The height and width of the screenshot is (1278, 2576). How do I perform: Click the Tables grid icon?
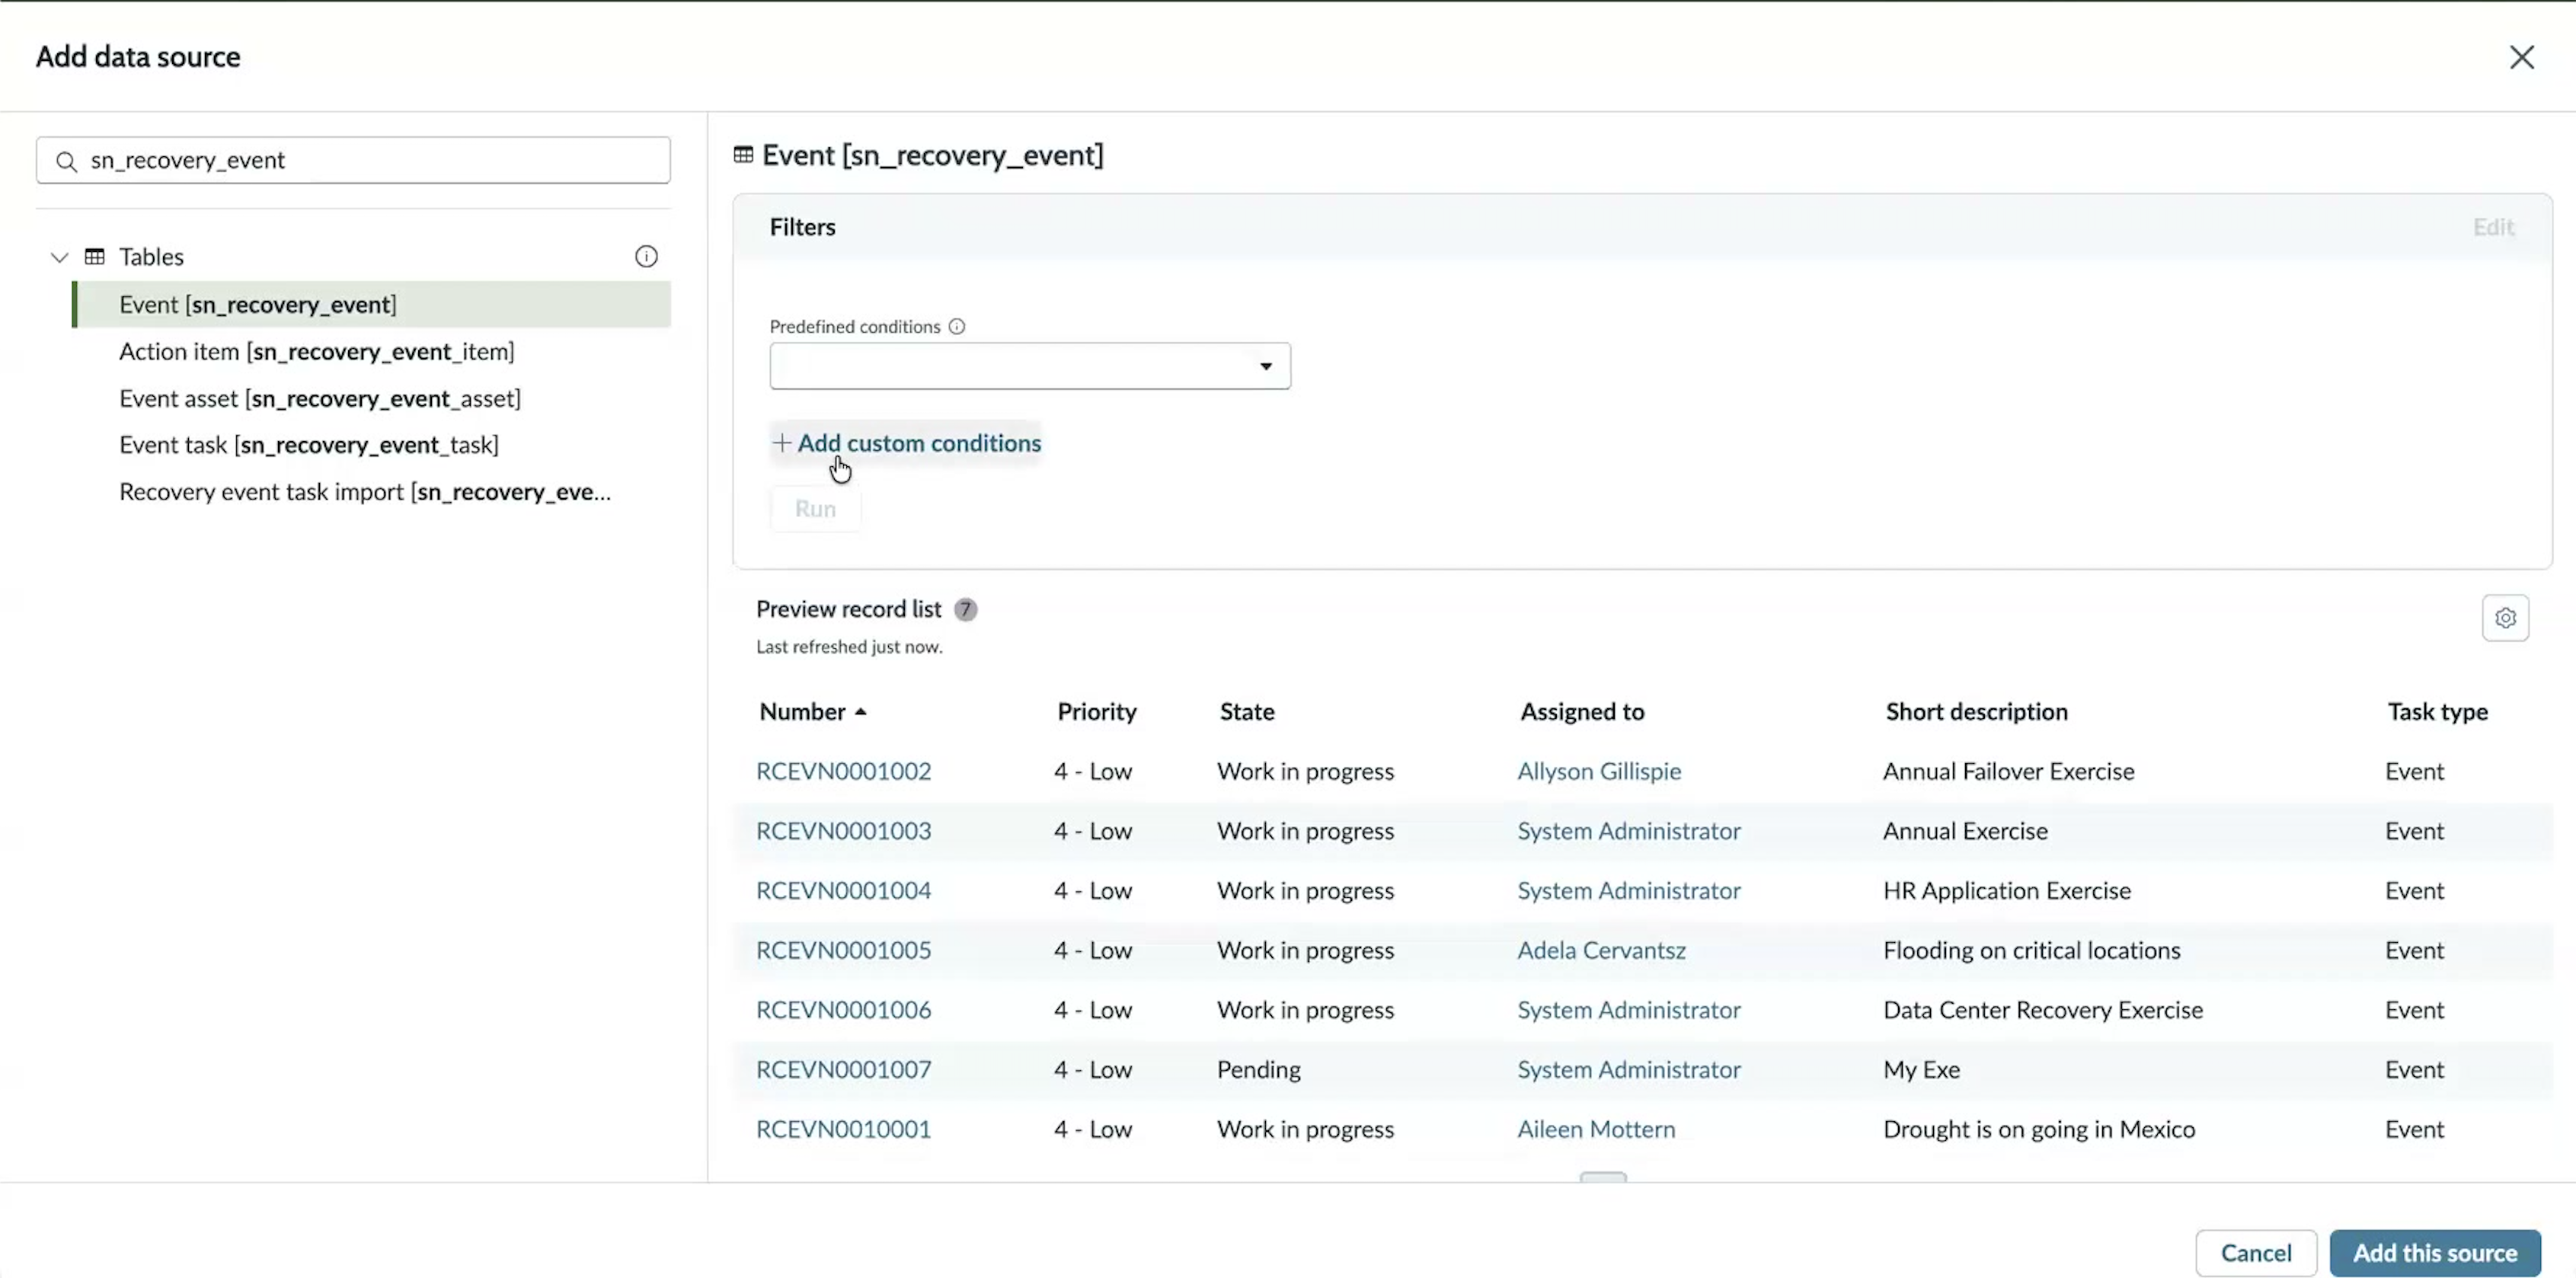coord(95,257)
